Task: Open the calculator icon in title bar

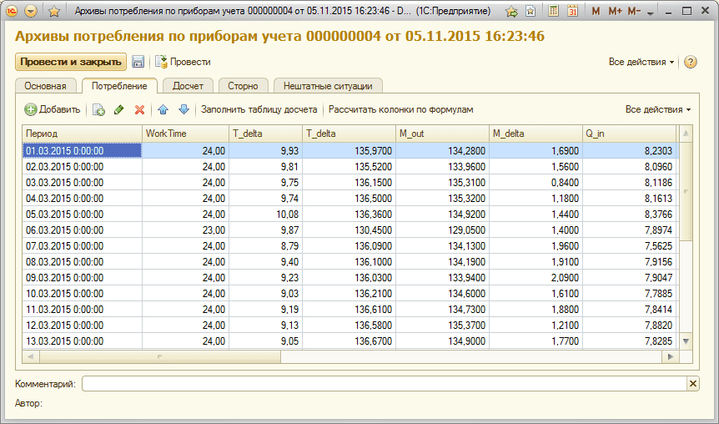Action: tap(554, 11)
